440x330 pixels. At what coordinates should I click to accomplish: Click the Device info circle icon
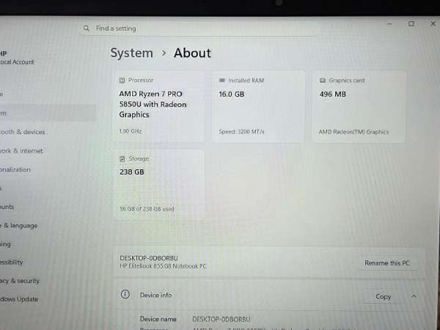click(x=125, y=294)
